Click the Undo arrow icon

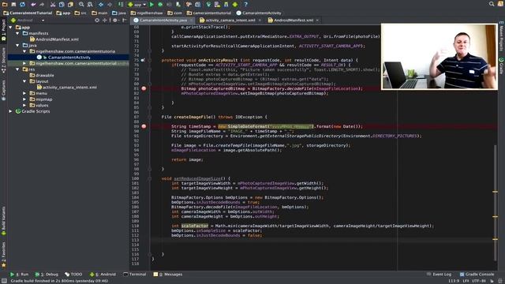33,5
